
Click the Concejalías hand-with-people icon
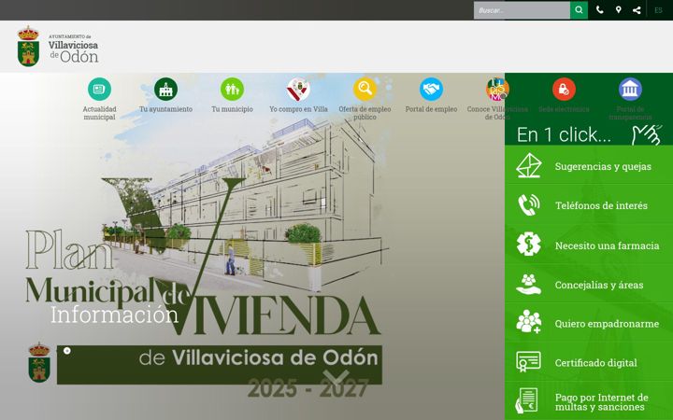529,284
